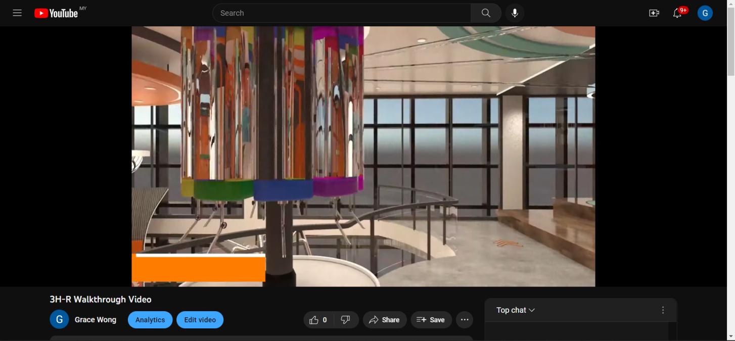Image resolution: width=735 pixels, height=341 pixels.
Task: Click the Edit video button
Action: [x=200, y=320]
